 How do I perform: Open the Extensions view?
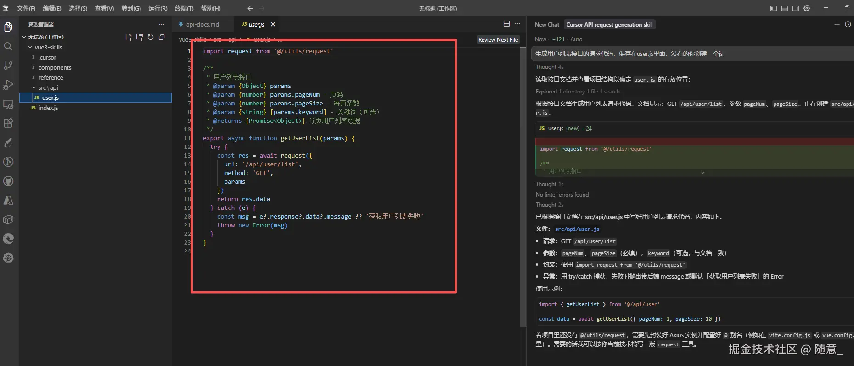click(8, 123)
